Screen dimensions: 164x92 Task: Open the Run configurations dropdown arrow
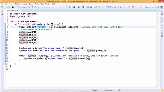click(76, 7)
